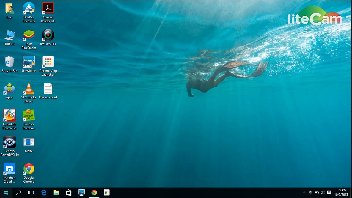Select the Lenovo PowerDVD 10 icon
The height and width of the screenshot is (198, 352).
click(9, 146)
